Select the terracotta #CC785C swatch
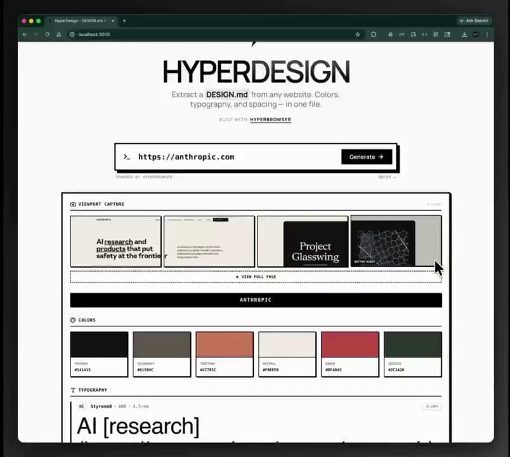The height and width of the screenshot is (457, 510). click(x=225, y=354)
